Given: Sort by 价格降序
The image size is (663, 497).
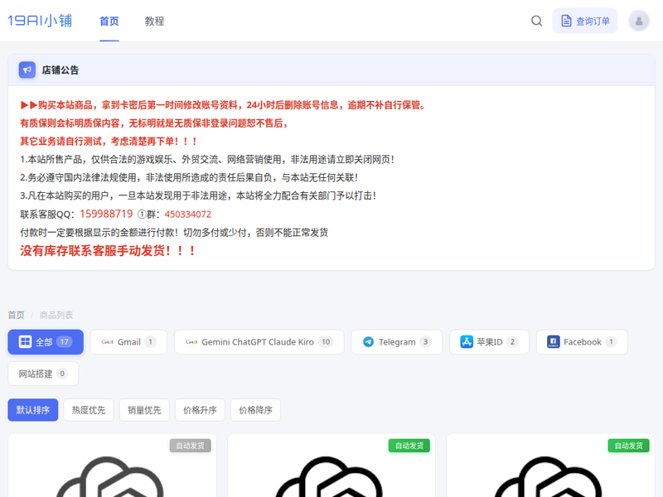Looking at the screenshot, I should (255, 410).
